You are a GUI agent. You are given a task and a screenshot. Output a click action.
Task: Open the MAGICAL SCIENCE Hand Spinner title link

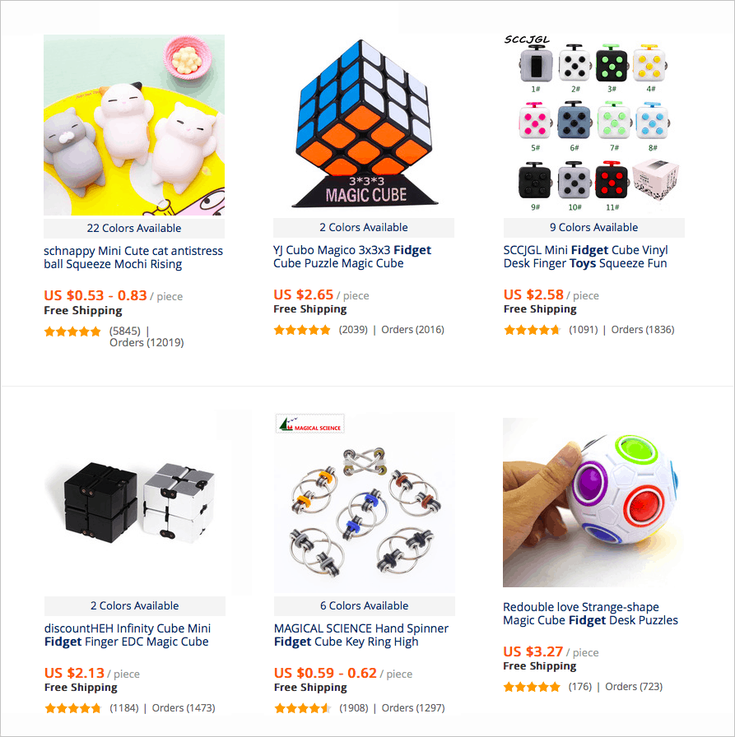pos(361,635)
